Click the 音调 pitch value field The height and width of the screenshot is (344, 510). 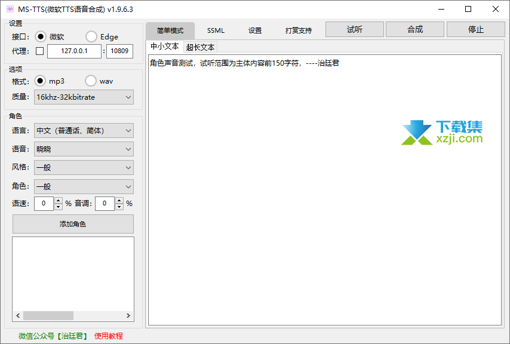coord(105,204)
